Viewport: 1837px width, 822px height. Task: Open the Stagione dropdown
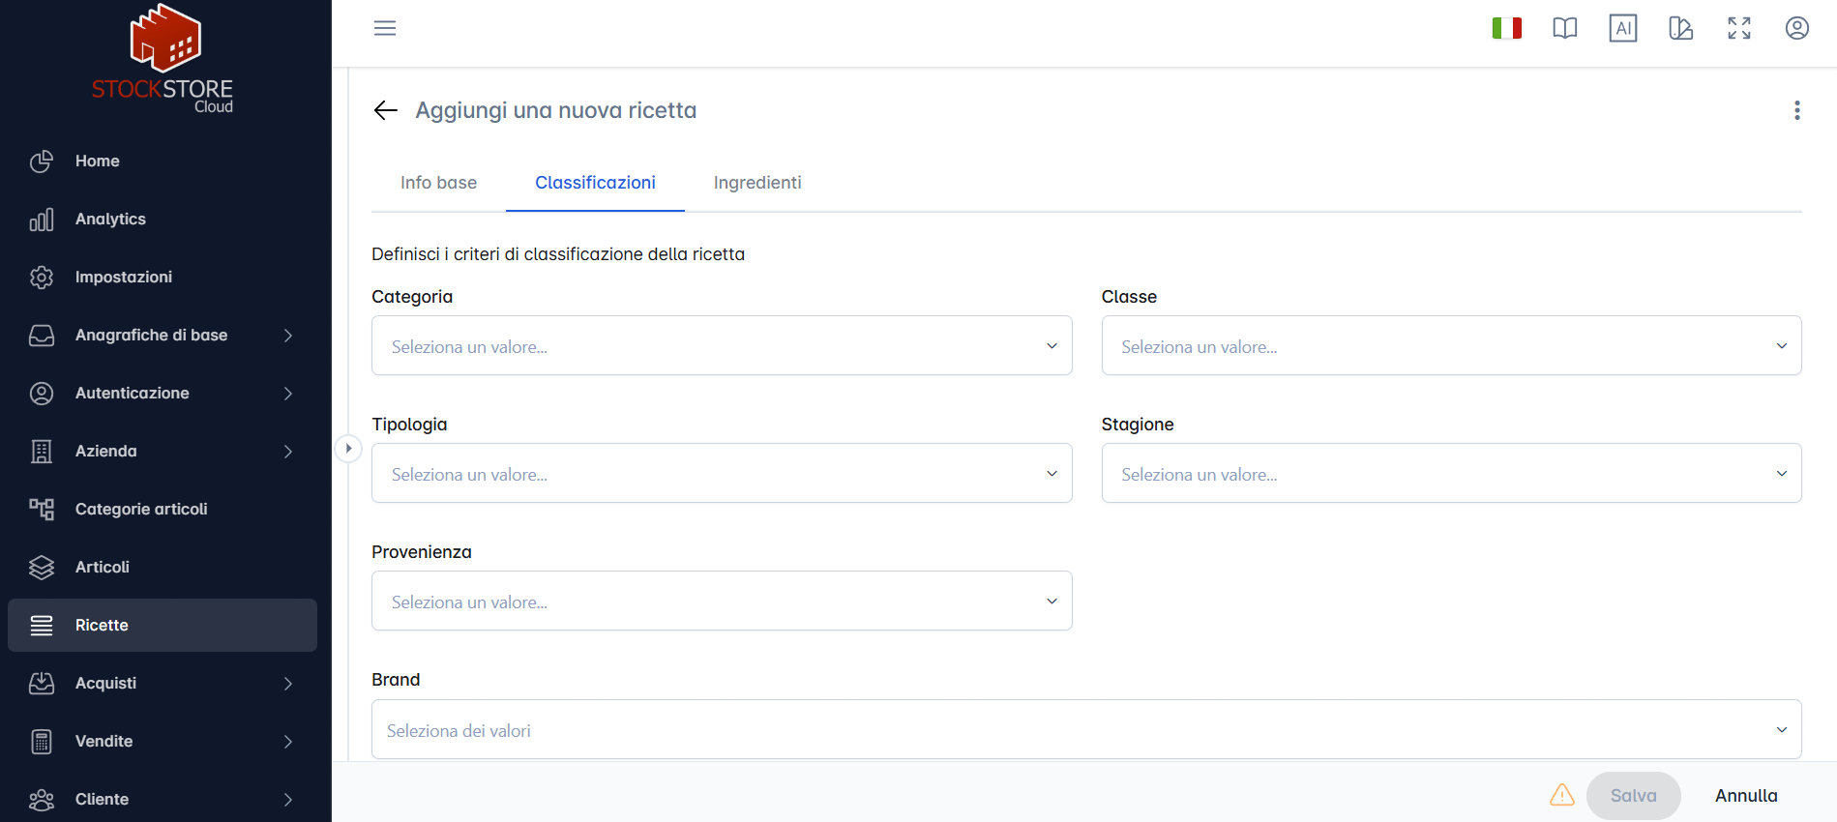tap(1451, 473)
